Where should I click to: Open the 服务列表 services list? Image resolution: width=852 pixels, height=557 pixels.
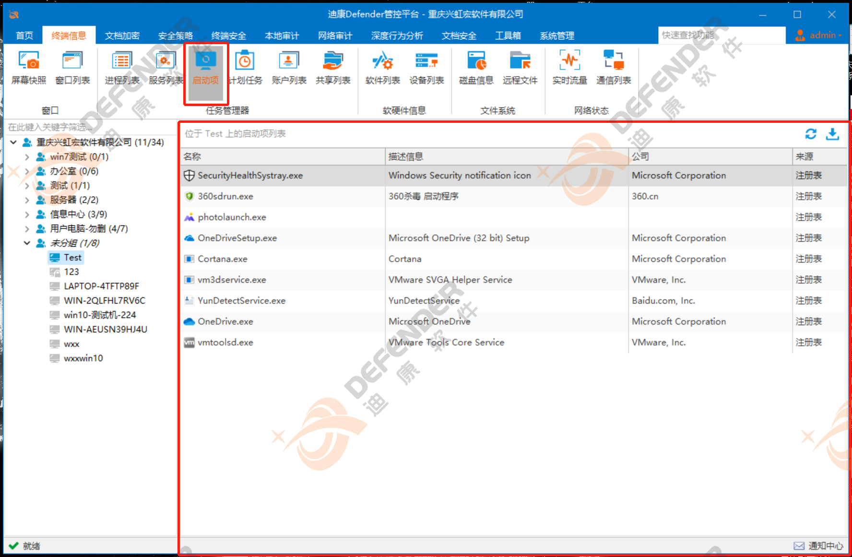click(166, 68)
